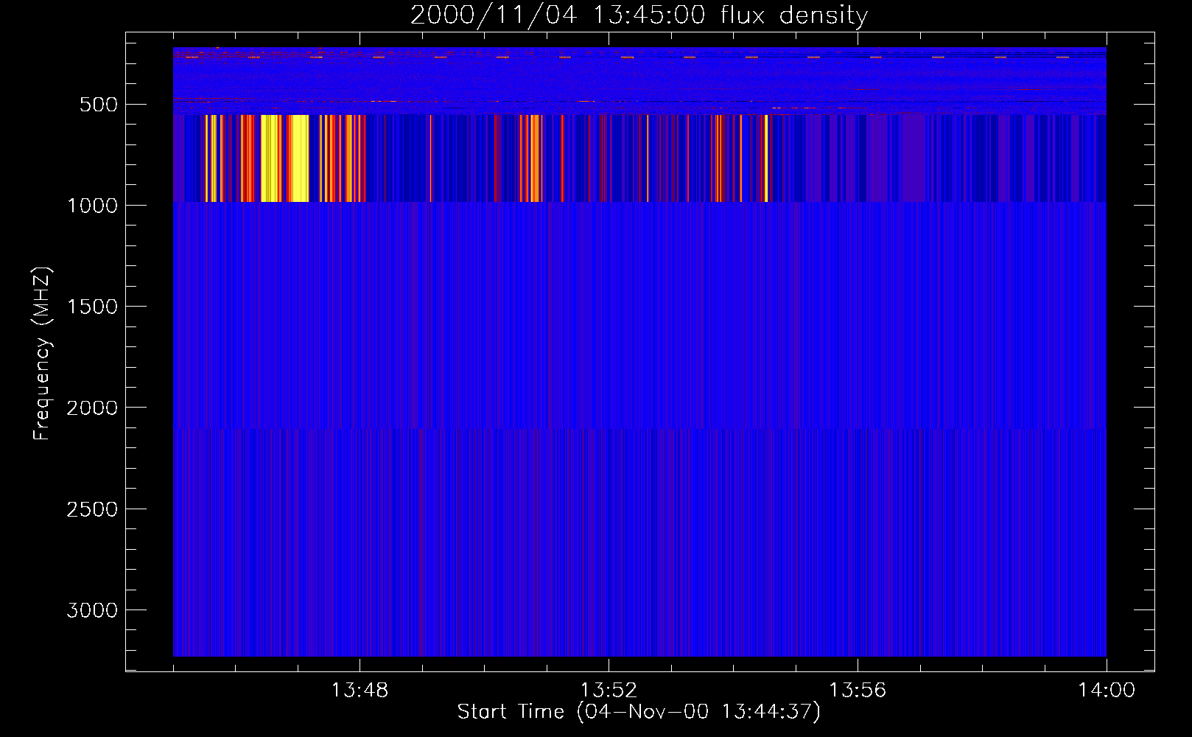Click the 1500 frequency tick label

tap(92, 307)
